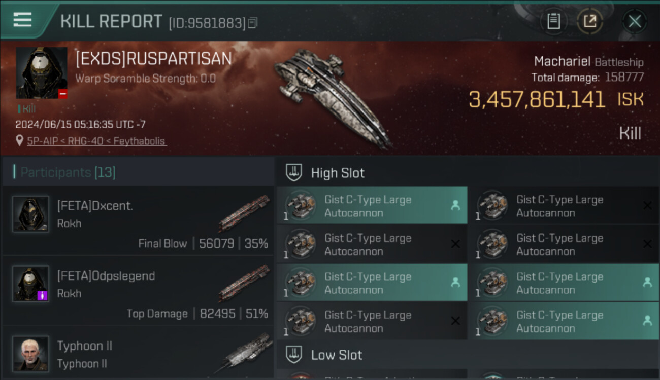Click person icon on bottom-right autocannon
This screenshot has height=380, width=660.
click(647, 321)
